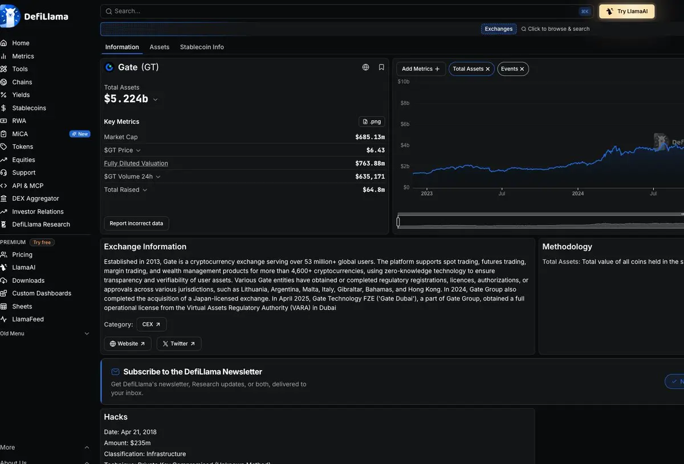Viewport: 684px width, 464px height.
Task: Switch to the Stablecoin Info tab
Action: point(202,47)
